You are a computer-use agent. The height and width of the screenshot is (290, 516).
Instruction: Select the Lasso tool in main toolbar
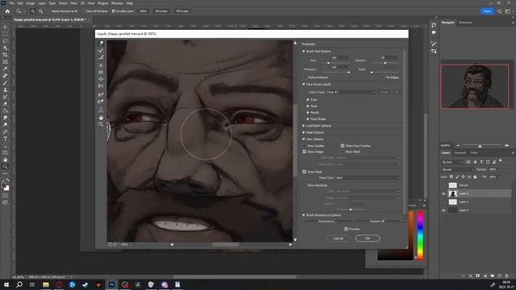(5, 41)
